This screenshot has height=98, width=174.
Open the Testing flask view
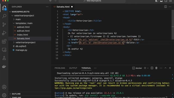click(x=4, y=58)
